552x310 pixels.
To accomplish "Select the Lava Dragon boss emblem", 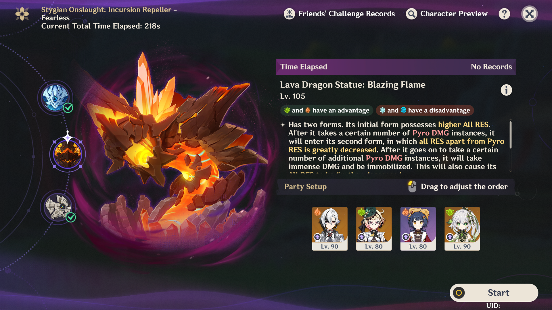I will click(x=68, y=154).
